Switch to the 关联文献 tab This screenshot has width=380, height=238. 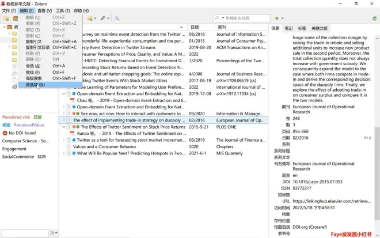coord(319,28)
